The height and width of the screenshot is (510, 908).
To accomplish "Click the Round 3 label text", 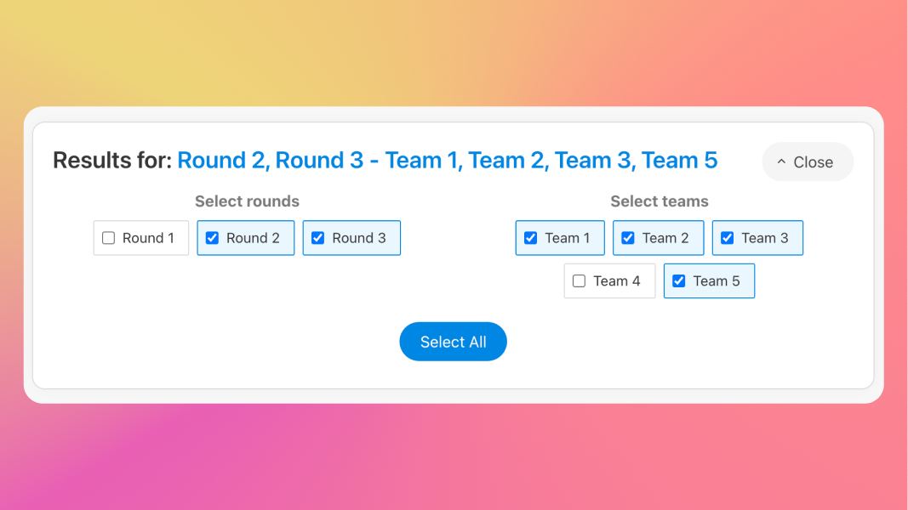I will click(x=359, y=238).
